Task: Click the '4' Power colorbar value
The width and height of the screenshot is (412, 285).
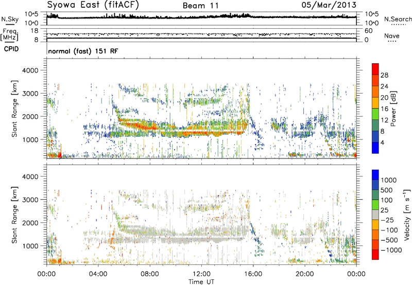Action: (382, 142)
